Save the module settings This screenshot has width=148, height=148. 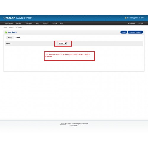point(124,32)
